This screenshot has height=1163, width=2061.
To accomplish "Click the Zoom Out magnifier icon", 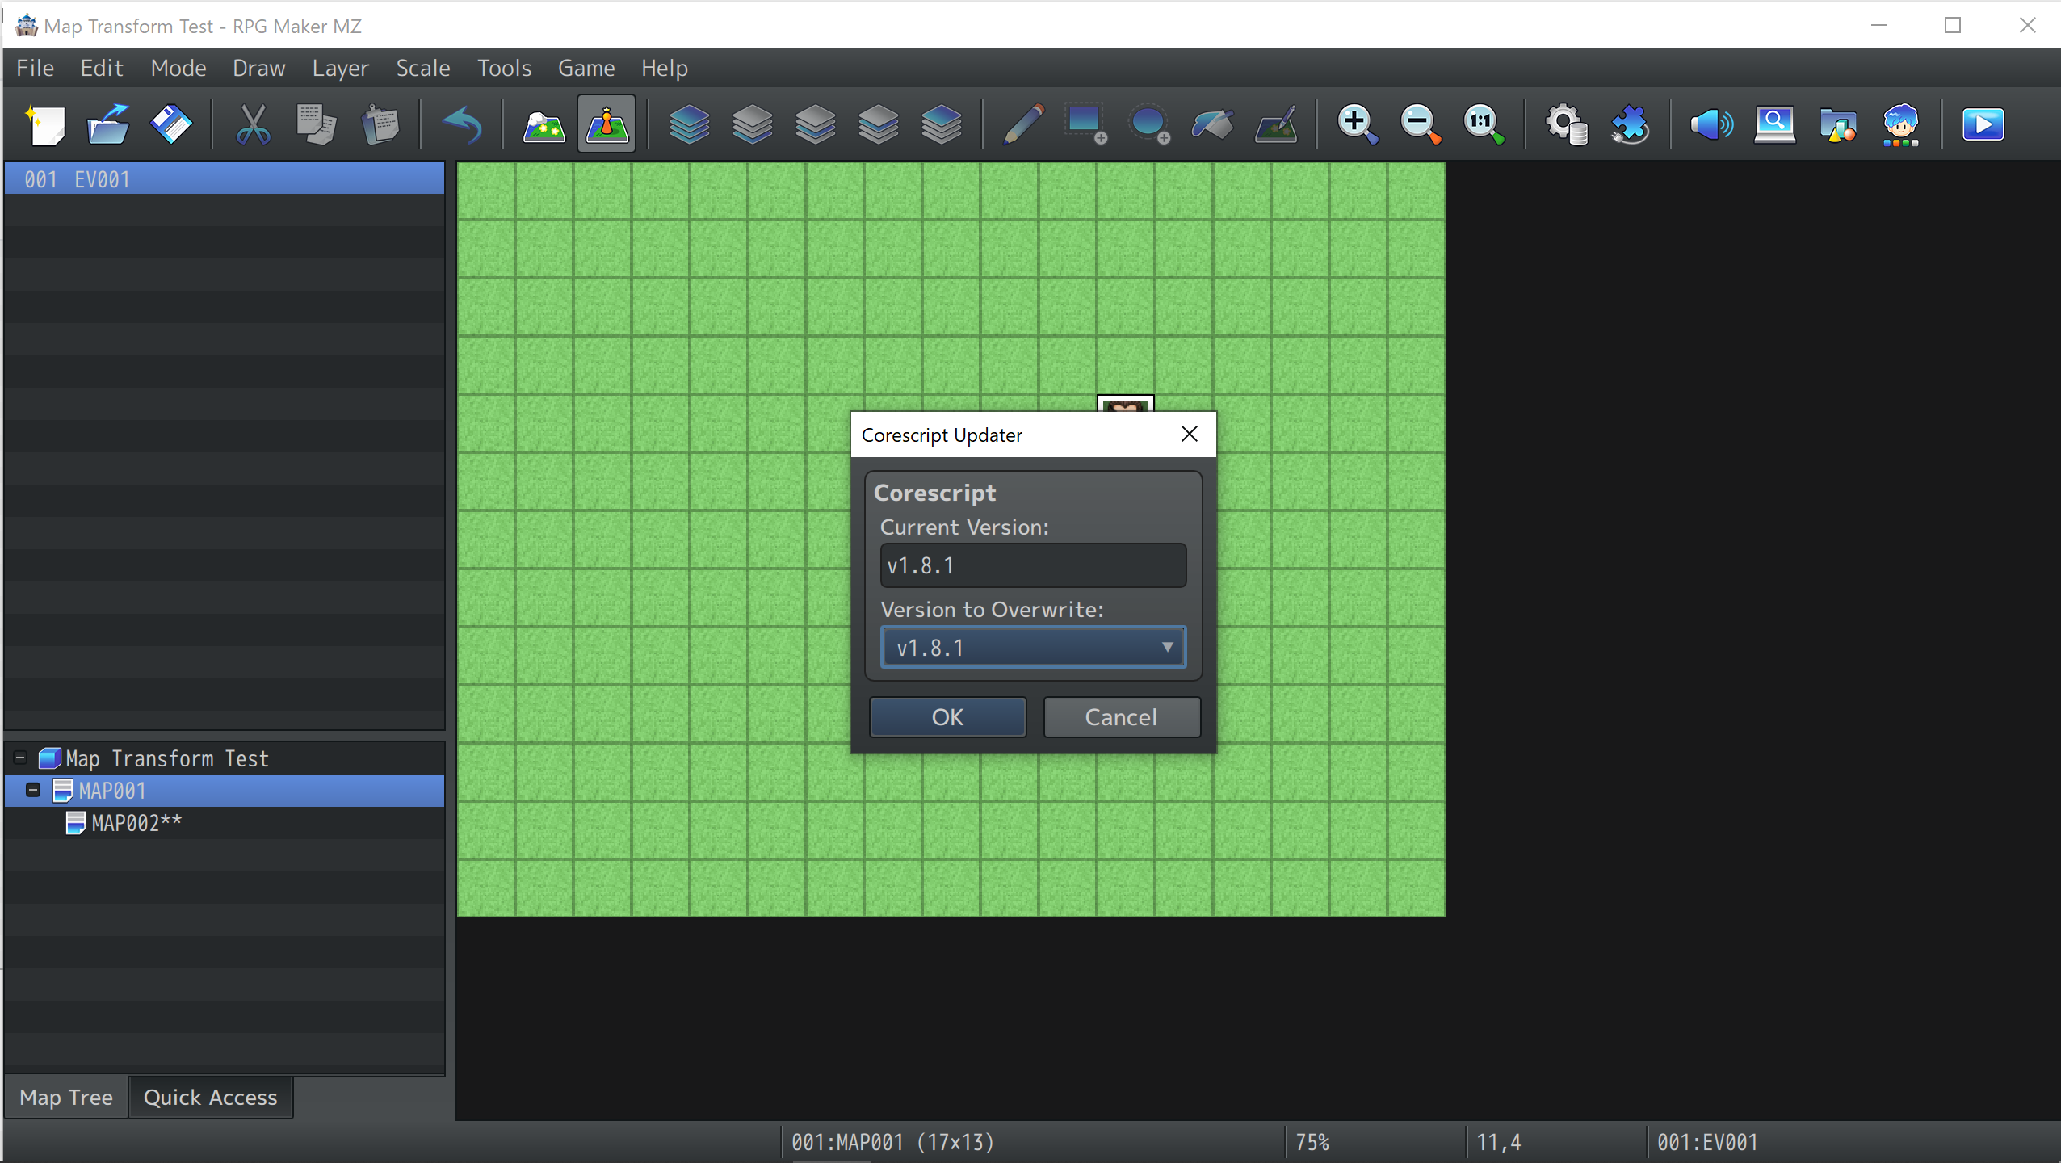I will coord(1421,125).
